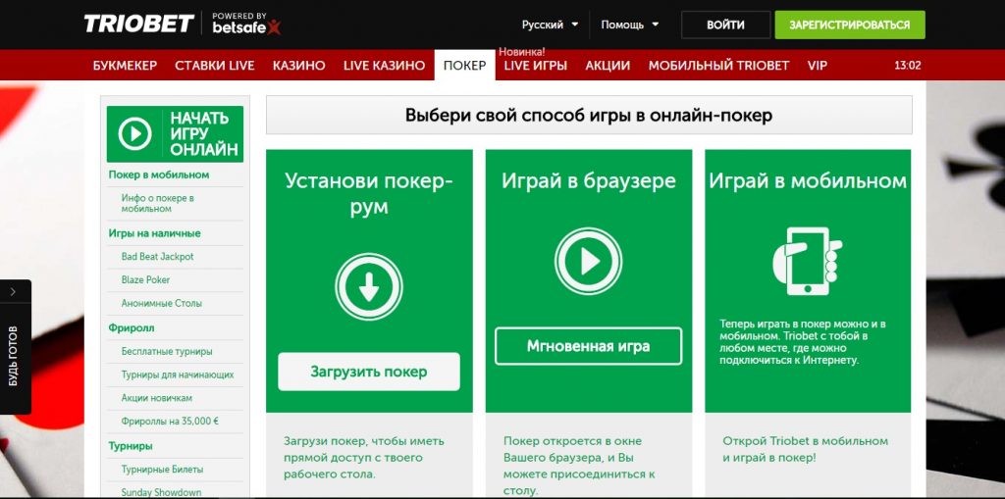Open the Бесплатные турниры link
Image resolution: width=1005 pixels, height=499 pixels.
point(167,352)
